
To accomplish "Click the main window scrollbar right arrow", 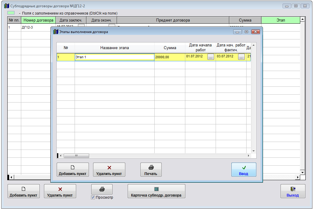I will [298, 177].
